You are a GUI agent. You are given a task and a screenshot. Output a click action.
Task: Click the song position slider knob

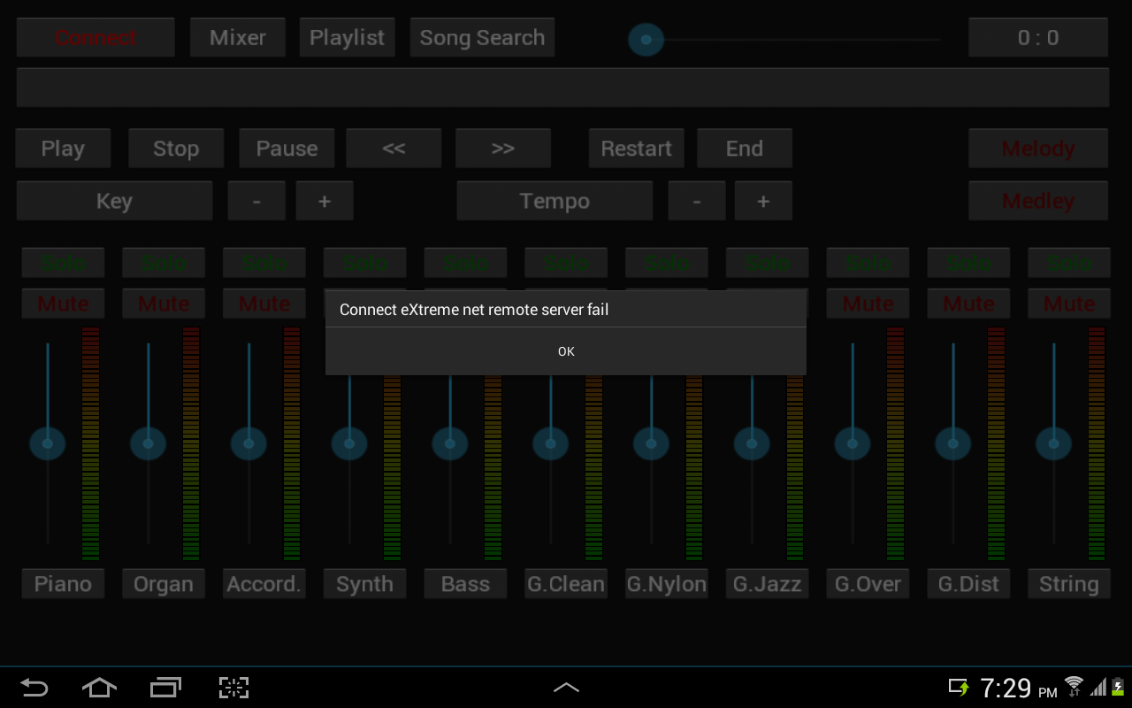click(x=646, y=40)
